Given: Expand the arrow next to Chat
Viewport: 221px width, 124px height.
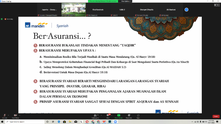Looking at the screenshot, I should click(x=112, y=115).
